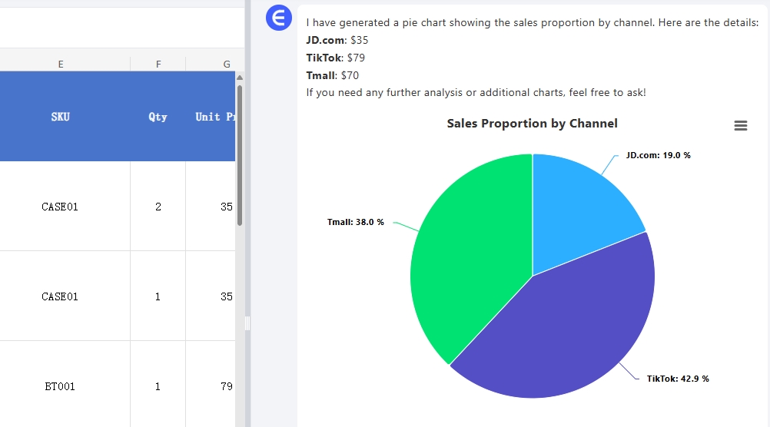Click the "Sales Proportion by Channel" chart title

(x=532, y=124)
